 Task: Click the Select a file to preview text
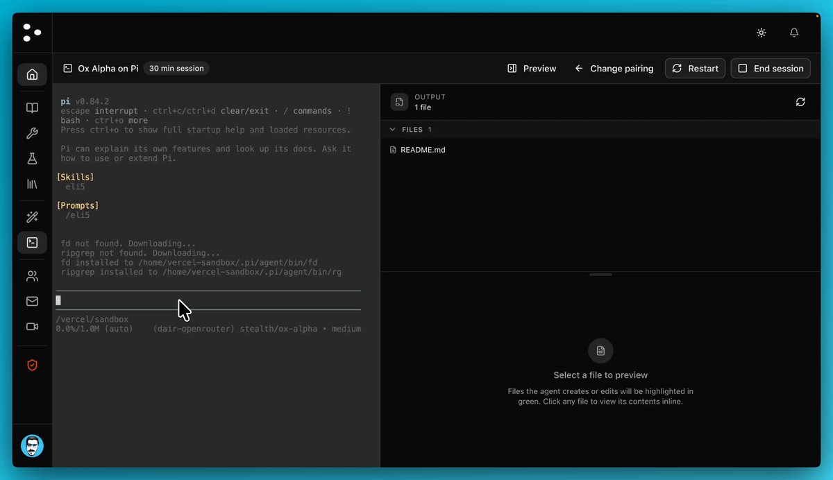[x=600, y=375]
